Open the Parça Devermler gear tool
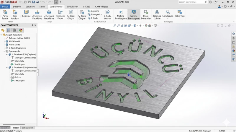 (146, 14)
